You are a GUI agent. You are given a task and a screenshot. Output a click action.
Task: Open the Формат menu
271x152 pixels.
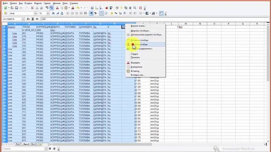pyautogui.click(x=38, y=3)
